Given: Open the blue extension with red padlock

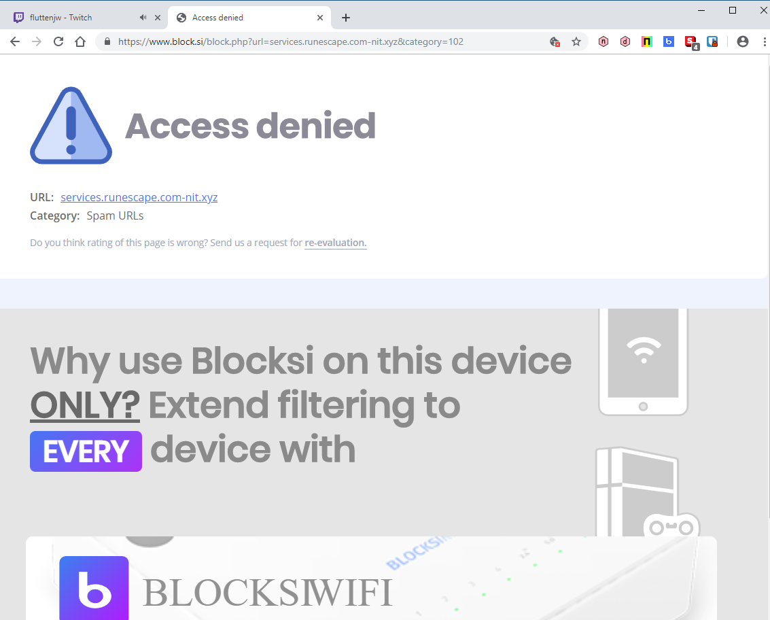Looking at the screenshot, I should click(712, 41).
